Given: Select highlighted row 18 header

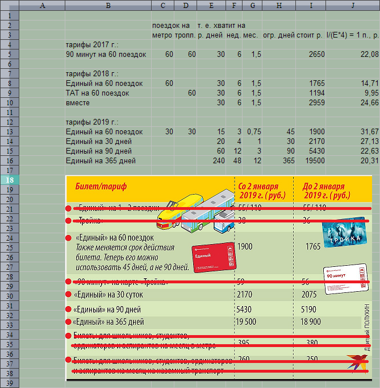Looking at the screenshot, I should coord(10,180).
